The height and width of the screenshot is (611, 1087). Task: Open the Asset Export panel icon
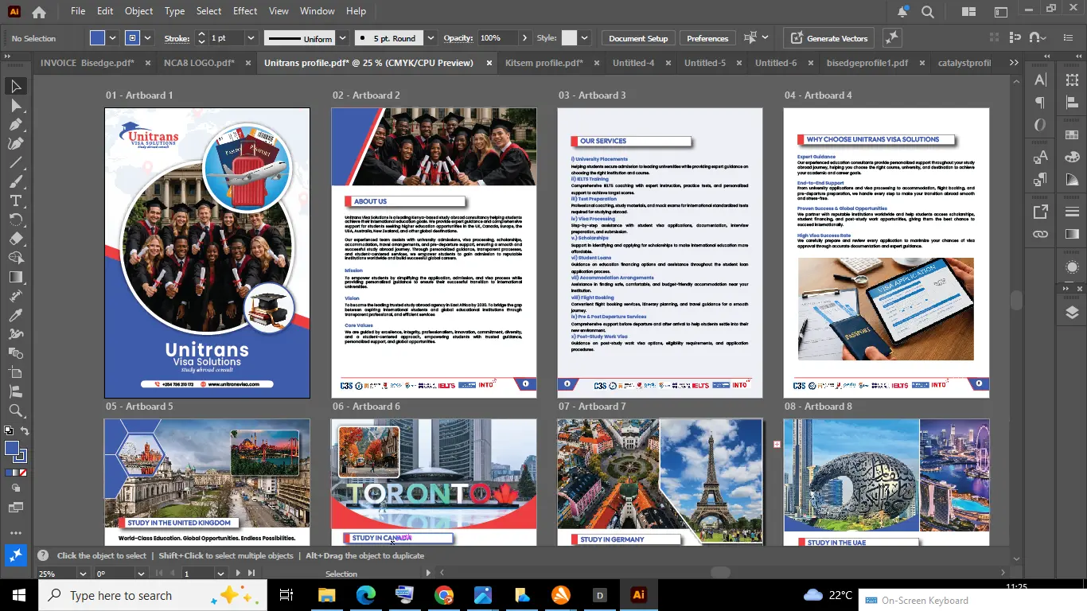pyautogui.click(x=1040, y=212)
